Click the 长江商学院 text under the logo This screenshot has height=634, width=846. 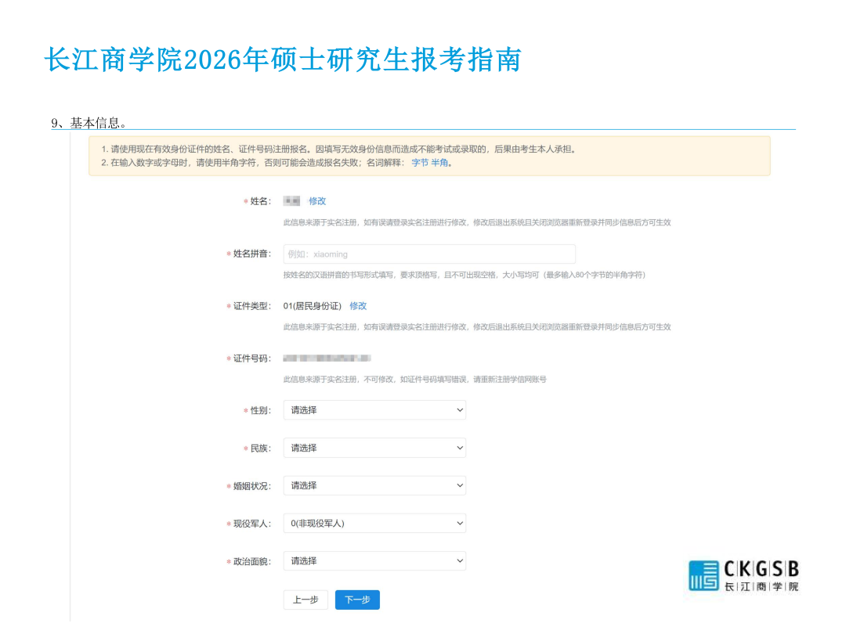(761, 586)
